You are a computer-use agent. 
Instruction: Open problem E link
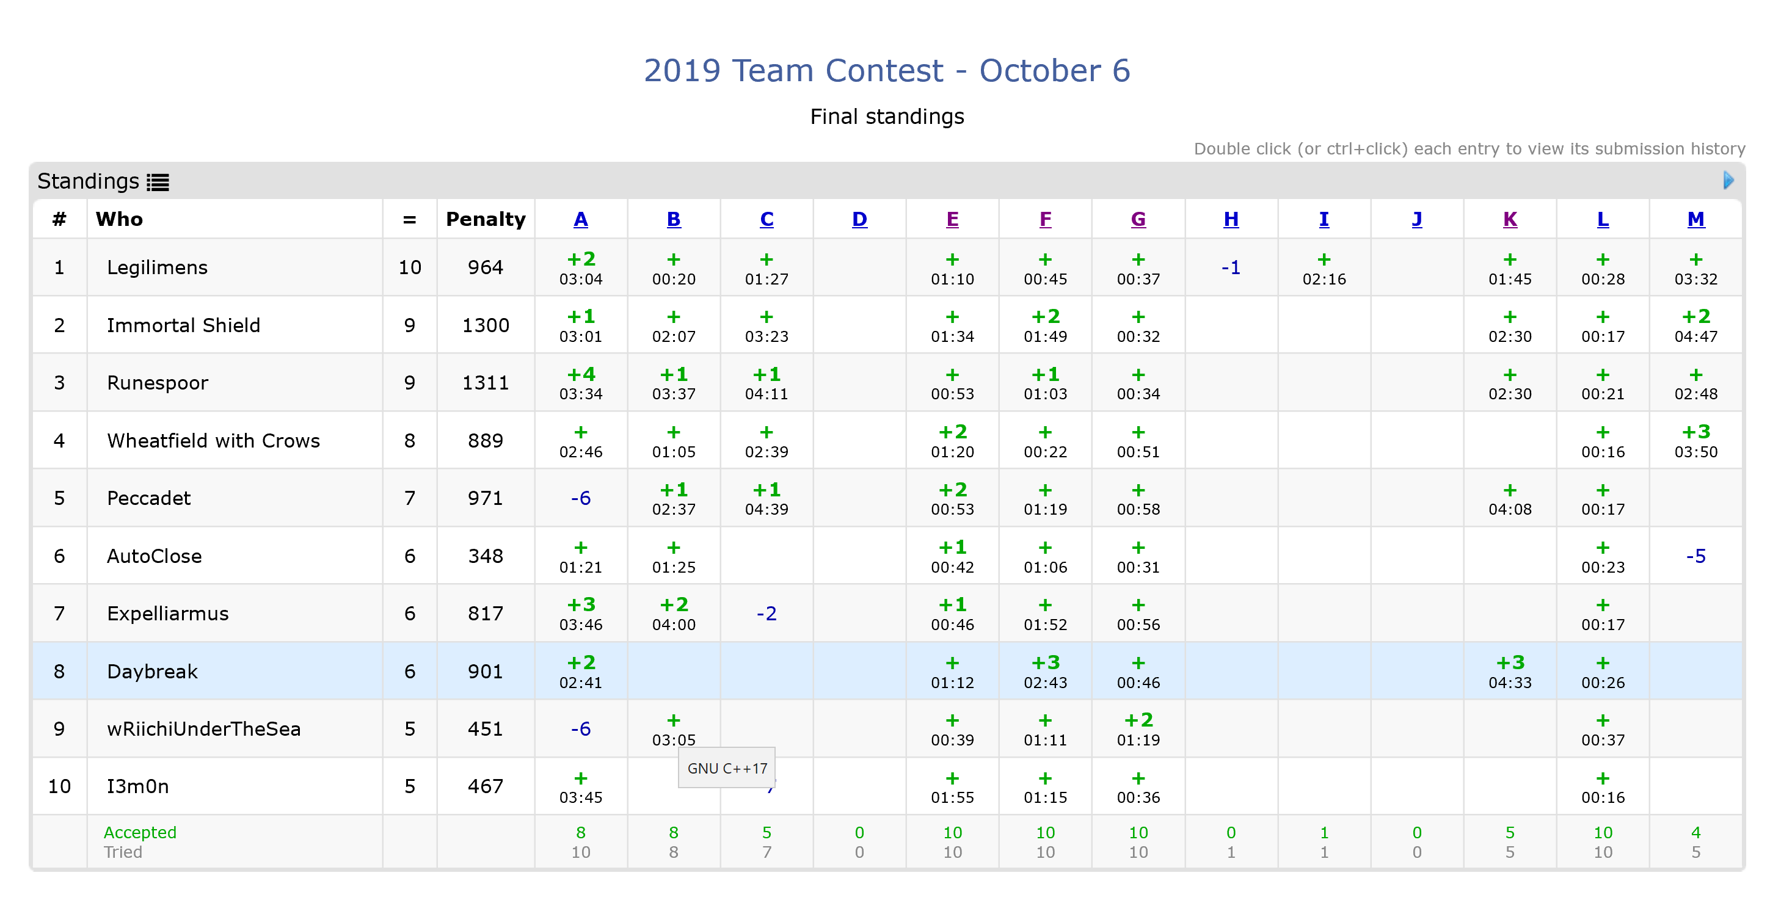(x=952, y=219)
